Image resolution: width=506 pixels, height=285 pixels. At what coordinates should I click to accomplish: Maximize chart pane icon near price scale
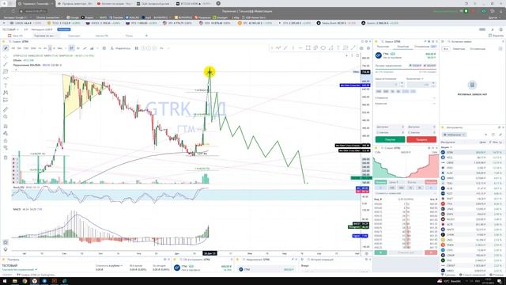(357, 55)
